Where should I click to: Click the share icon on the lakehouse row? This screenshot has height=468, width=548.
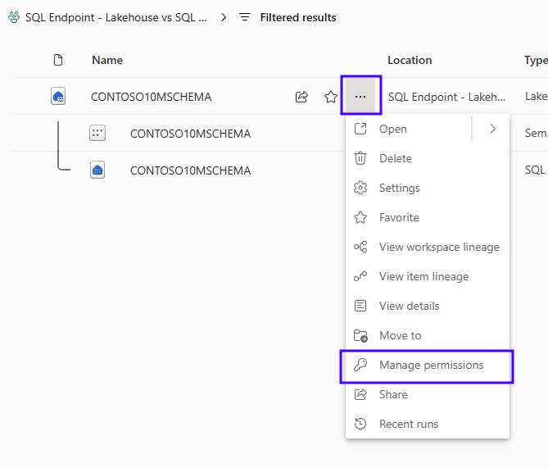tap(301, 97)
